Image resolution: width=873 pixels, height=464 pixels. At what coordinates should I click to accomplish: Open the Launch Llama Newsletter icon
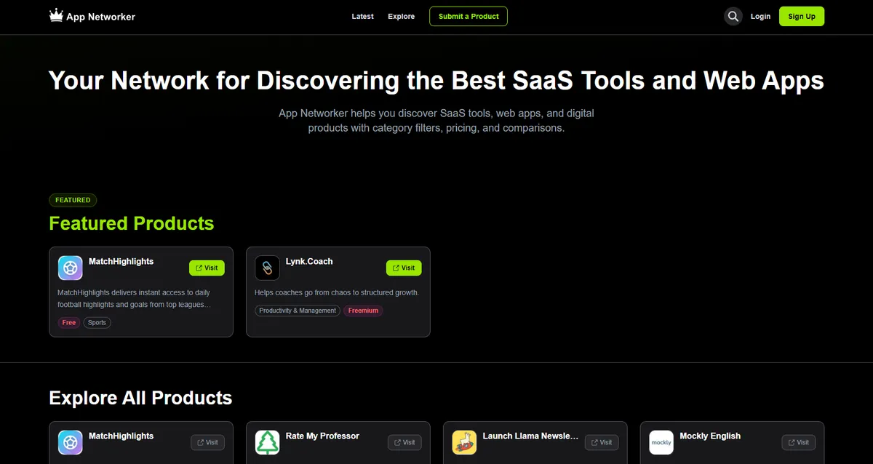[x=465, y=442]
